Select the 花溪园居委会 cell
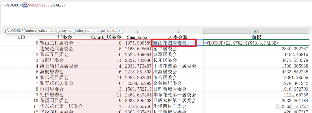 tap(64, 101)
